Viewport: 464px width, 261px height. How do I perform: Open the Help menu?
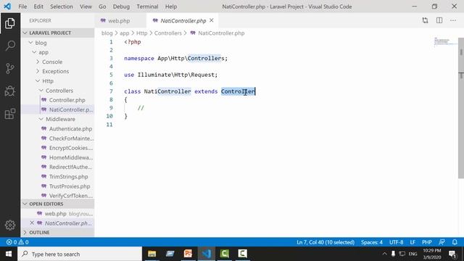point(171,7)
